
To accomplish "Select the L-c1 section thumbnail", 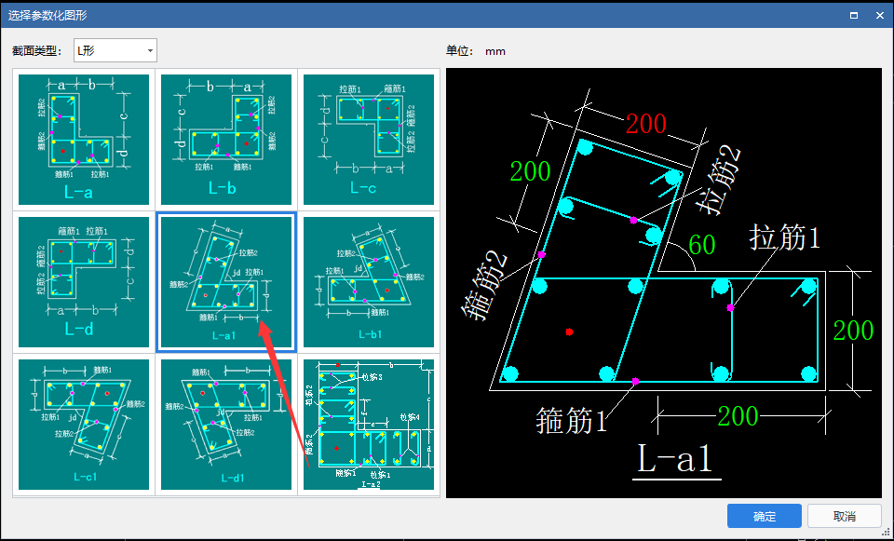I will pos(84,425).
